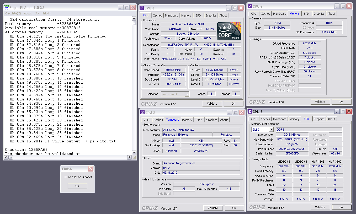The height and width of the screenshot is (214, 356).
Task: Click OK in the SPD timings table window
Action: coord(341,207)
